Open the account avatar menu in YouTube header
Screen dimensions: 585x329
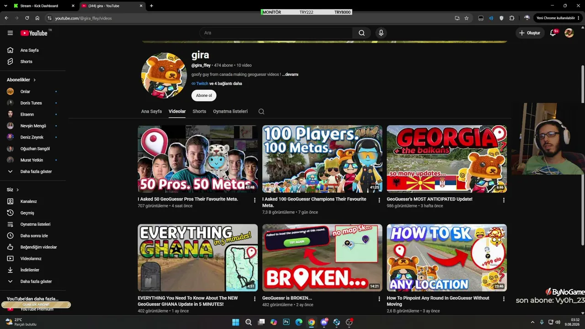pos(569,33)
